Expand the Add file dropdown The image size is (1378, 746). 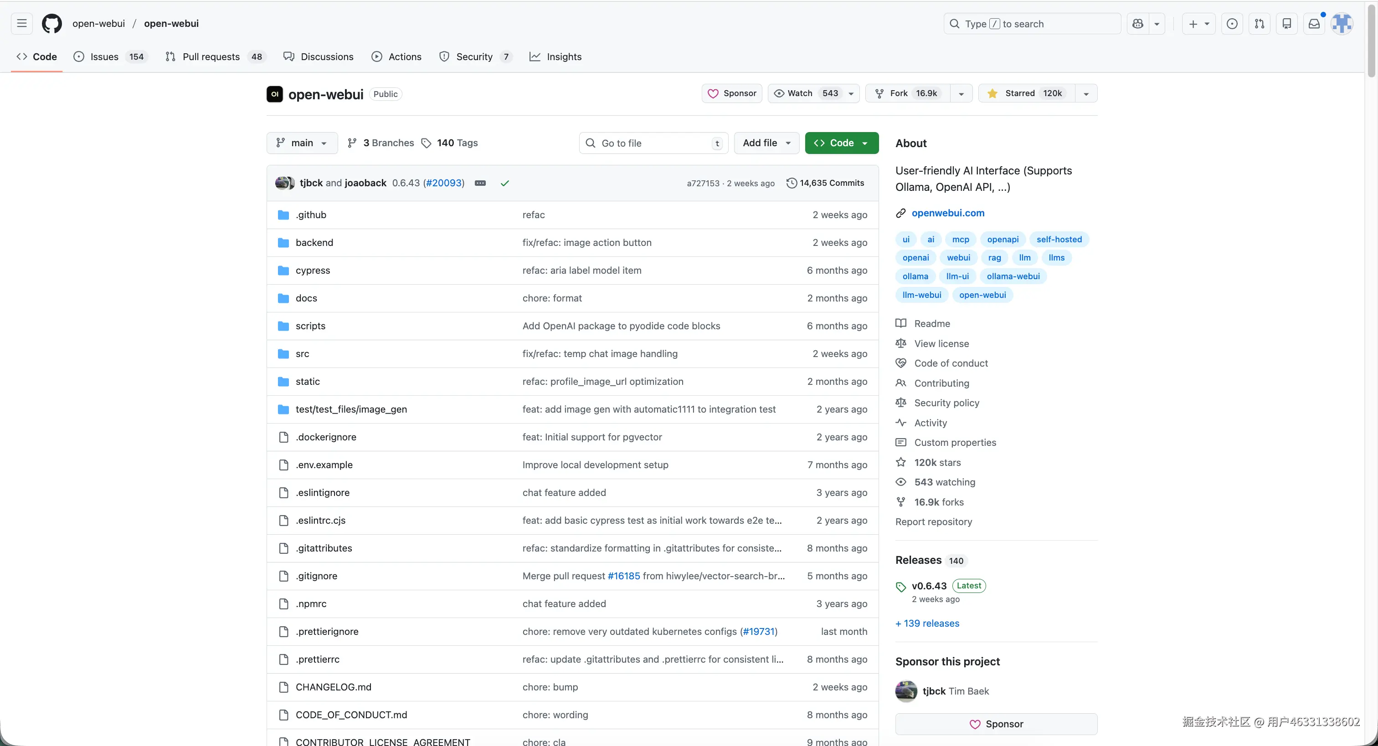click(x=766, y=143)
